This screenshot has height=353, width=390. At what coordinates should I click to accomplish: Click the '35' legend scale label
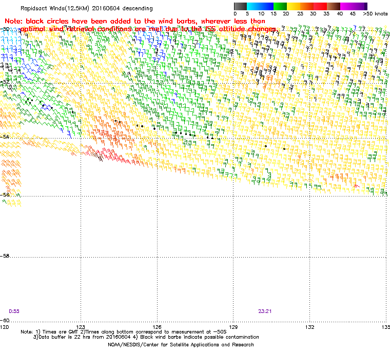click(x=326, y=14)
